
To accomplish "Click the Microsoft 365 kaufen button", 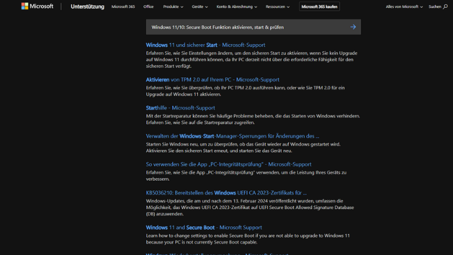I will click(x=320, y=7).
